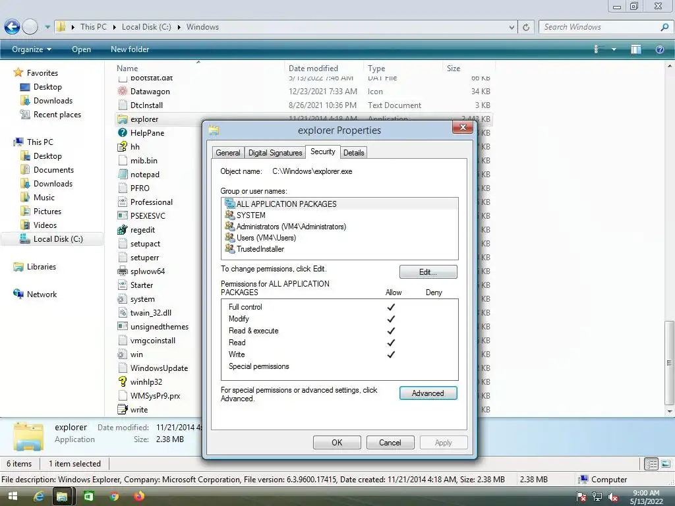Select the hh help application icon
This screenshot has width=675, height=506.
pos(123,147)
